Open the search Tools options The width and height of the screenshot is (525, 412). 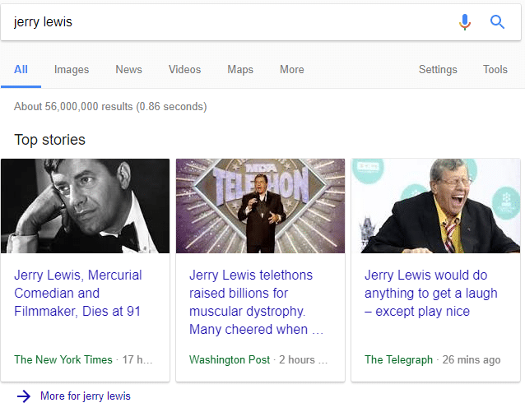click(x=495, y=69)
